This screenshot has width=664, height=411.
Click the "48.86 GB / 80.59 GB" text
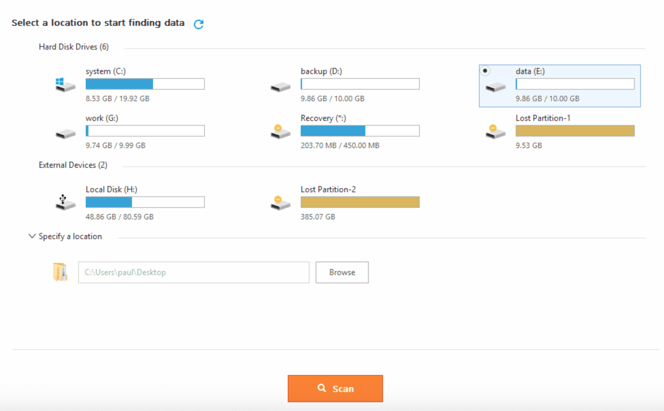pos(119,217)
